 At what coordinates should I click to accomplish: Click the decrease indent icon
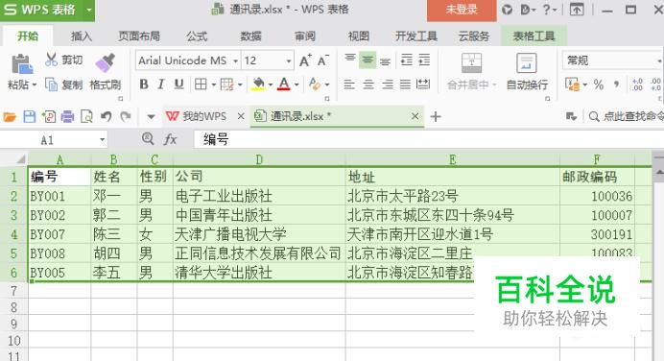click(x=407, y=60)
